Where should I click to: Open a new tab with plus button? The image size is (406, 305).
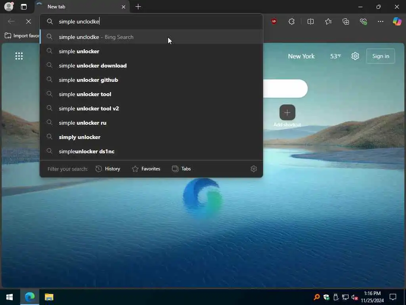(138, 7)
